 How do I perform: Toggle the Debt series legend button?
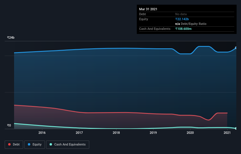tap(14, 145)
